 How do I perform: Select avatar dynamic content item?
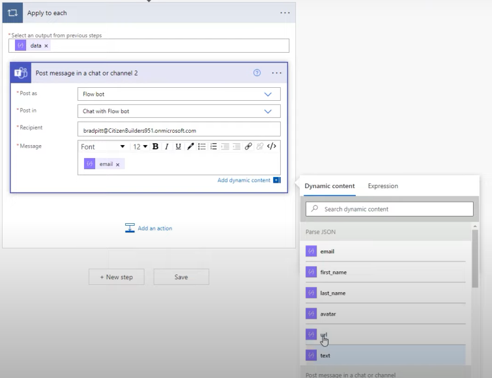point(386,314)
